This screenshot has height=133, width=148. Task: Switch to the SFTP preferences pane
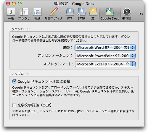[81, 14]
